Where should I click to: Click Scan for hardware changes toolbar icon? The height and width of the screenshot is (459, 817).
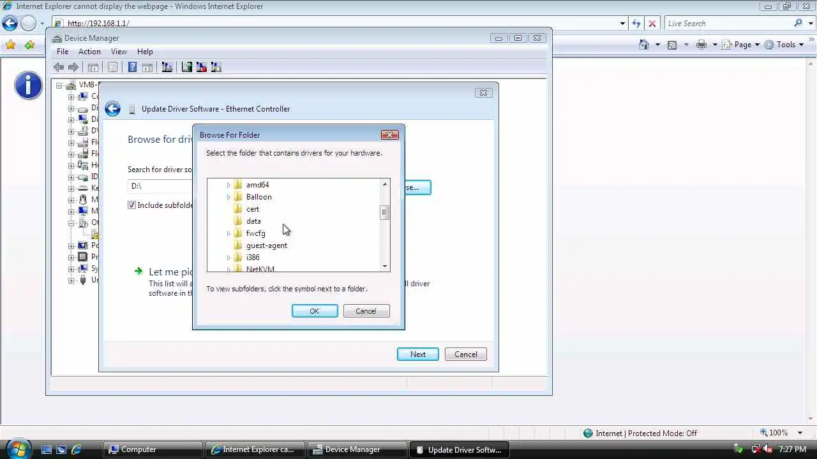point(167,67)
